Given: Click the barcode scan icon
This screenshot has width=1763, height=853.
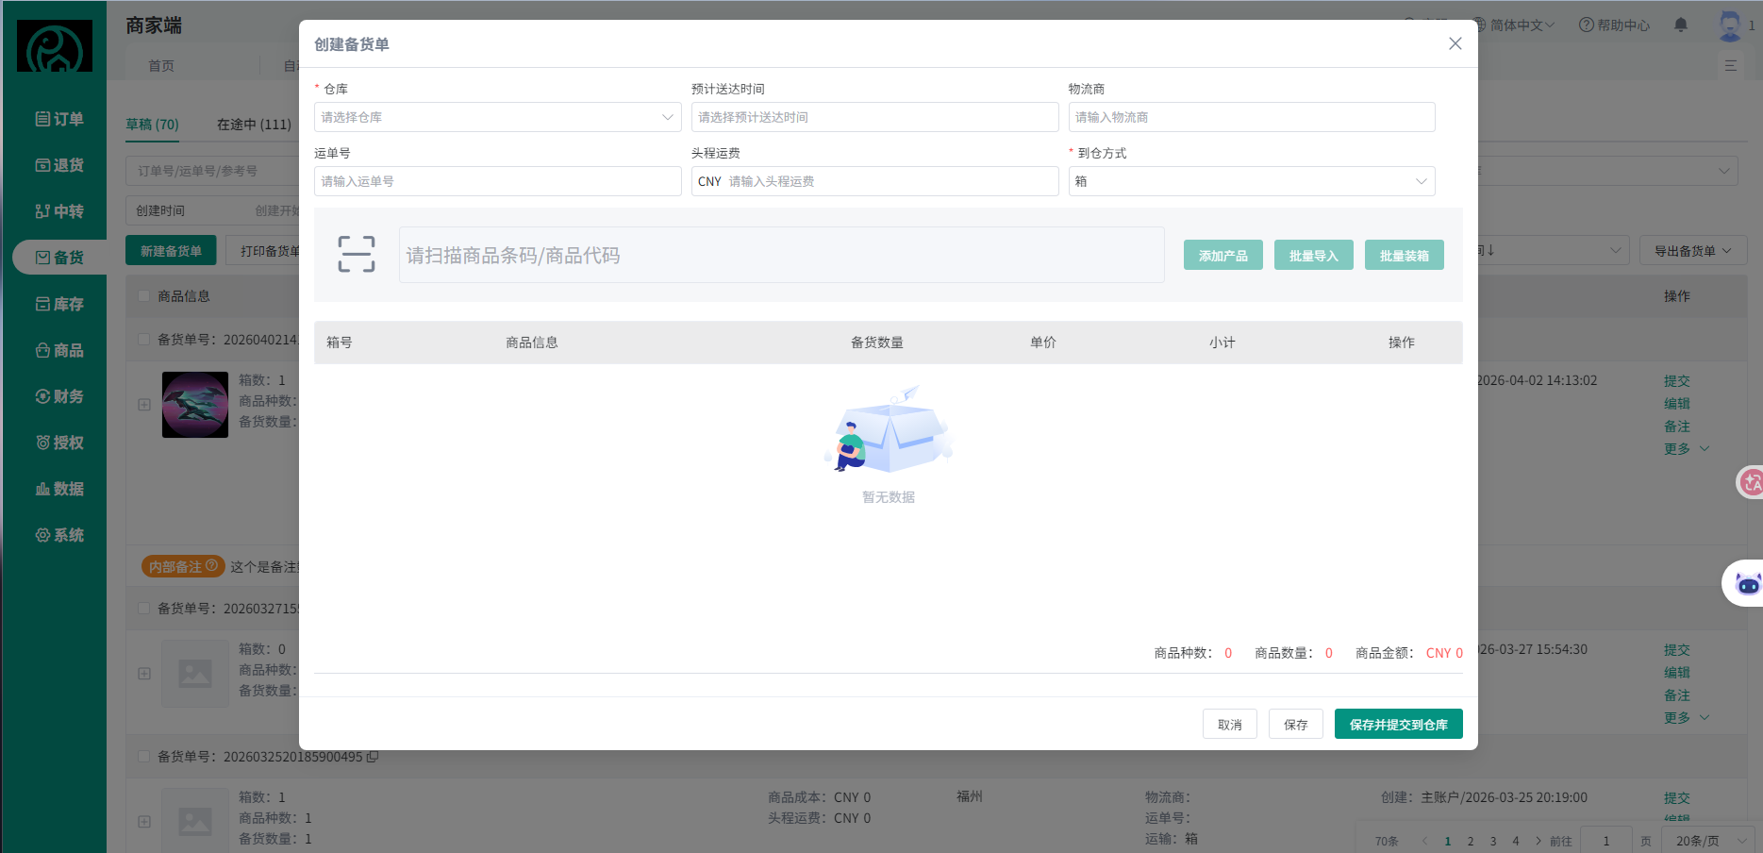Looking at the screenshot, I should tap(357, 255).
